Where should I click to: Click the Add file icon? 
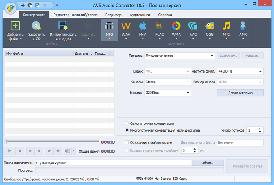[15, 27]
